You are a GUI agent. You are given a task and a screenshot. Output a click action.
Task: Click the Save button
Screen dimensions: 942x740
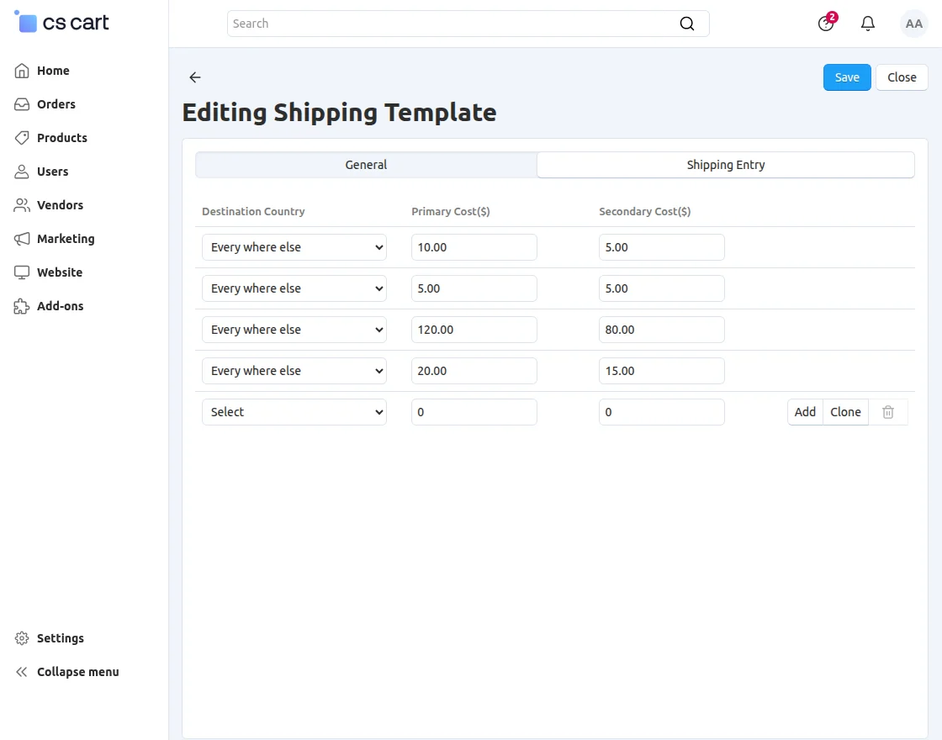(846, 77)
